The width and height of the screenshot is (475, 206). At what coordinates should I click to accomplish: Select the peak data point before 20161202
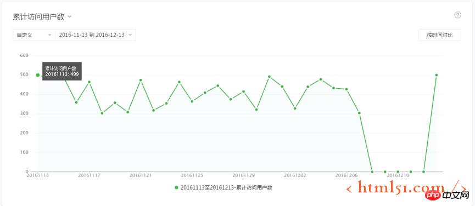point(269,76)
